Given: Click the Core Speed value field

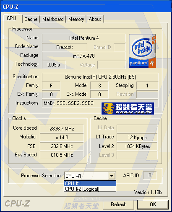Looking at the screenshot, I should tap(62, 129).
